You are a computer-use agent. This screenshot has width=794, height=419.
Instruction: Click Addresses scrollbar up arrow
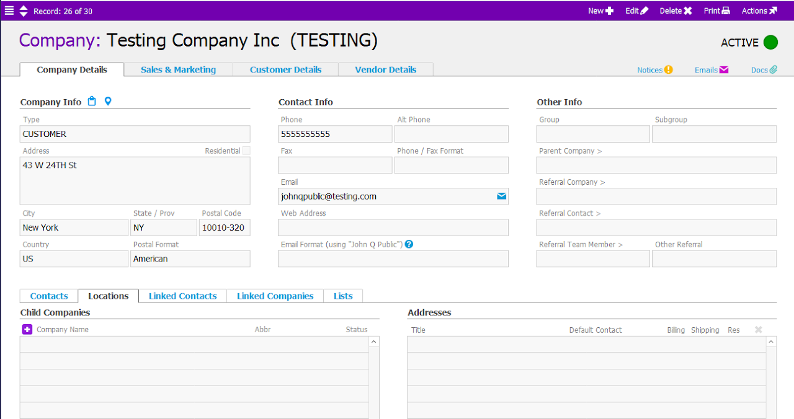[x=771, y=342]
